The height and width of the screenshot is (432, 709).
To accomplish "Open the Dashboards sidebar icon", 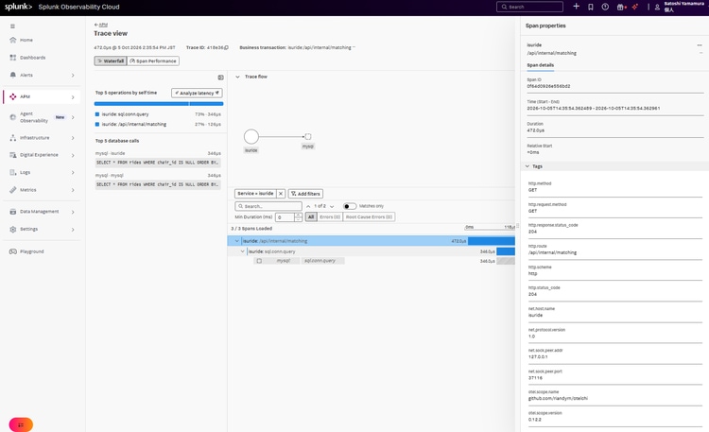I will click(x=12, y=58).
